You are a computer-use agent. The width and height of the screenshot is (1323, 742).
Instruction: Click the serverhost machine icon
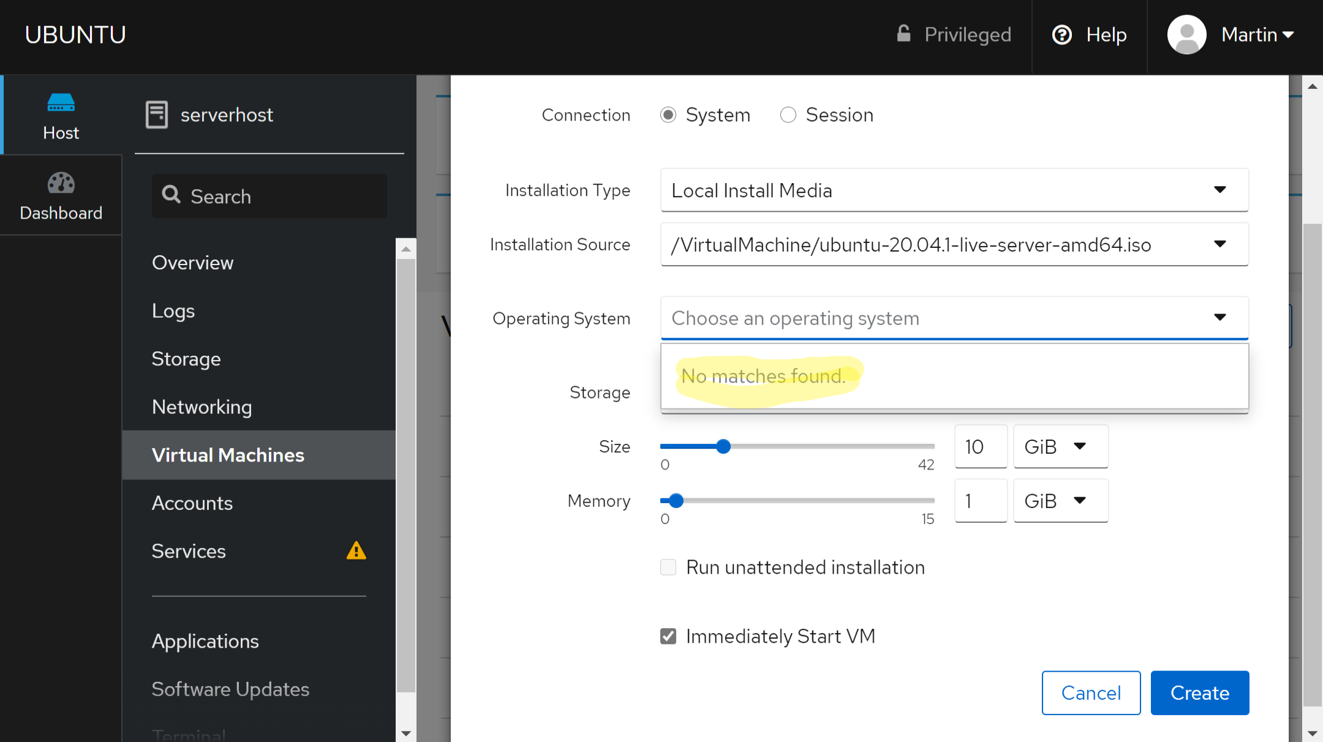click(157, 114)
